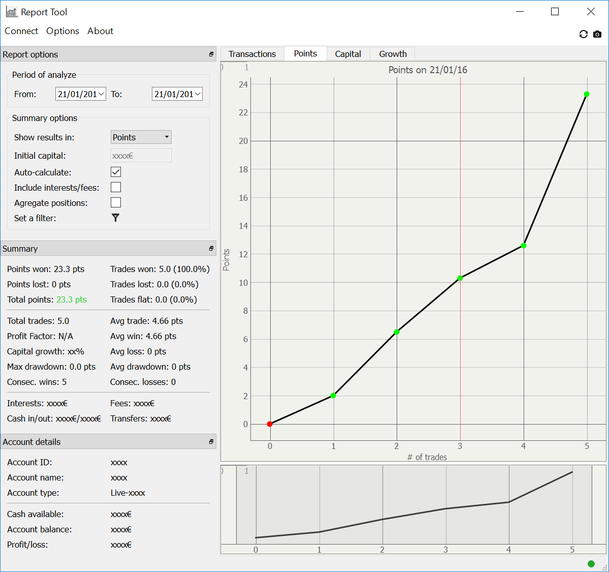Switch to the Capital tab
The width and height of the screenshot is (609, 572).
[x=348, y=54]
